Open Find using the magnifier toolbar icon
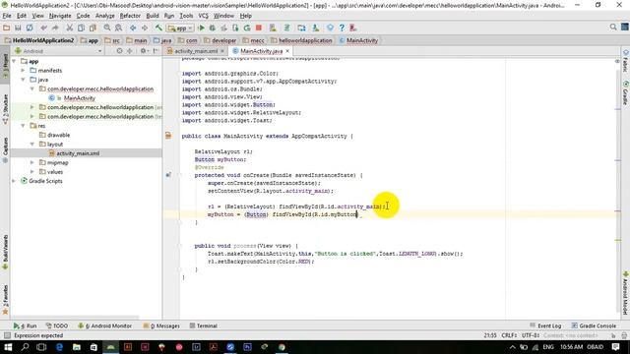Viewport: 630px width, 354px height. tap(107, 28)
